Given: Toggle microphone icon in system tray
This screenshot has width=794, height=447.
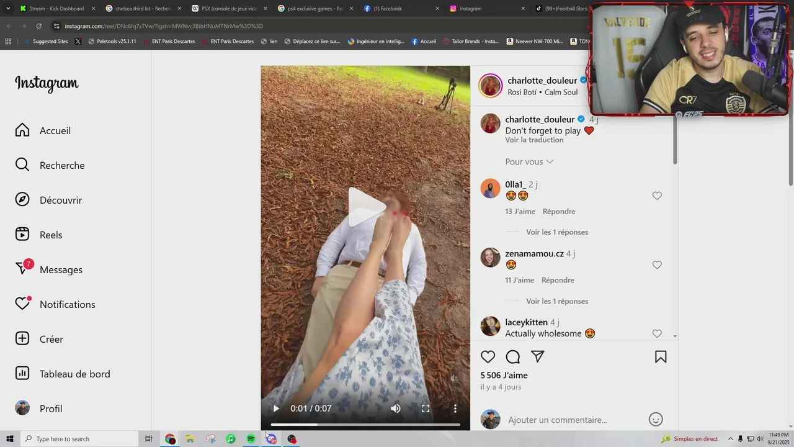Looking at the screenshot, I should click(x=740, y=439).
